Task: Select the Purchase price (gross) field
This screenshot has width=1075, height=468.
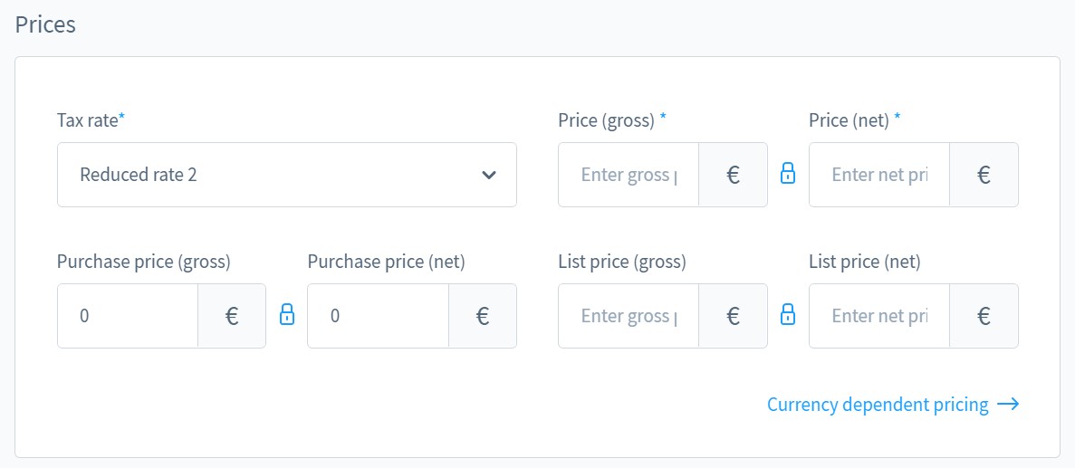Action: 128,316
